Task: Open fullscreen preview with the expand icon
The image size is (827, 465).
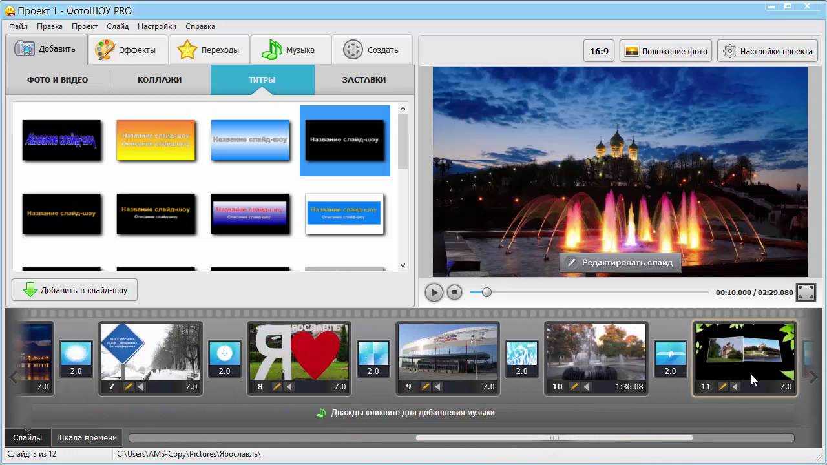Action: 806,293
